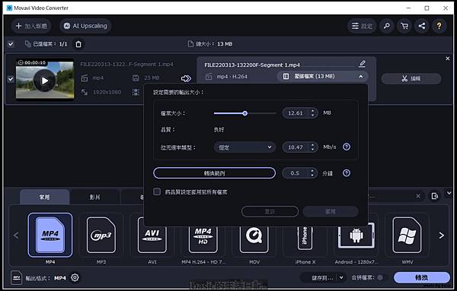Toggle the video file row checkbox
Screen dimensions: 457x291
coord(11,79)
